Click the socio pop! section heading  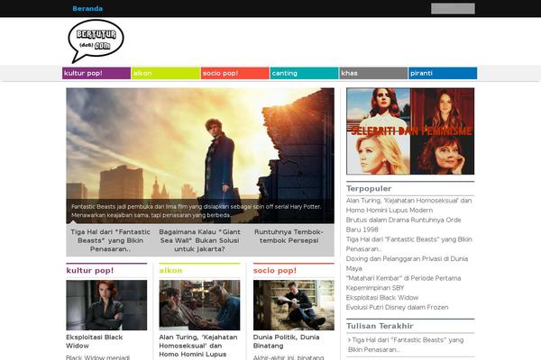[x=275, y=270]
